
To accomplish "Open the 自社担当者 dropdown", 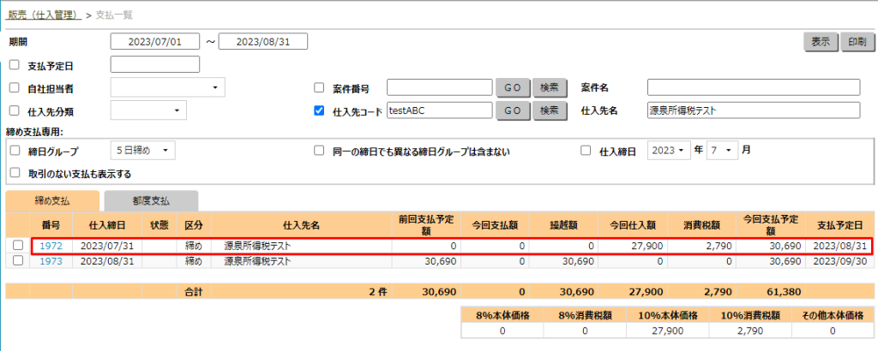I will [x=167, y=87].
